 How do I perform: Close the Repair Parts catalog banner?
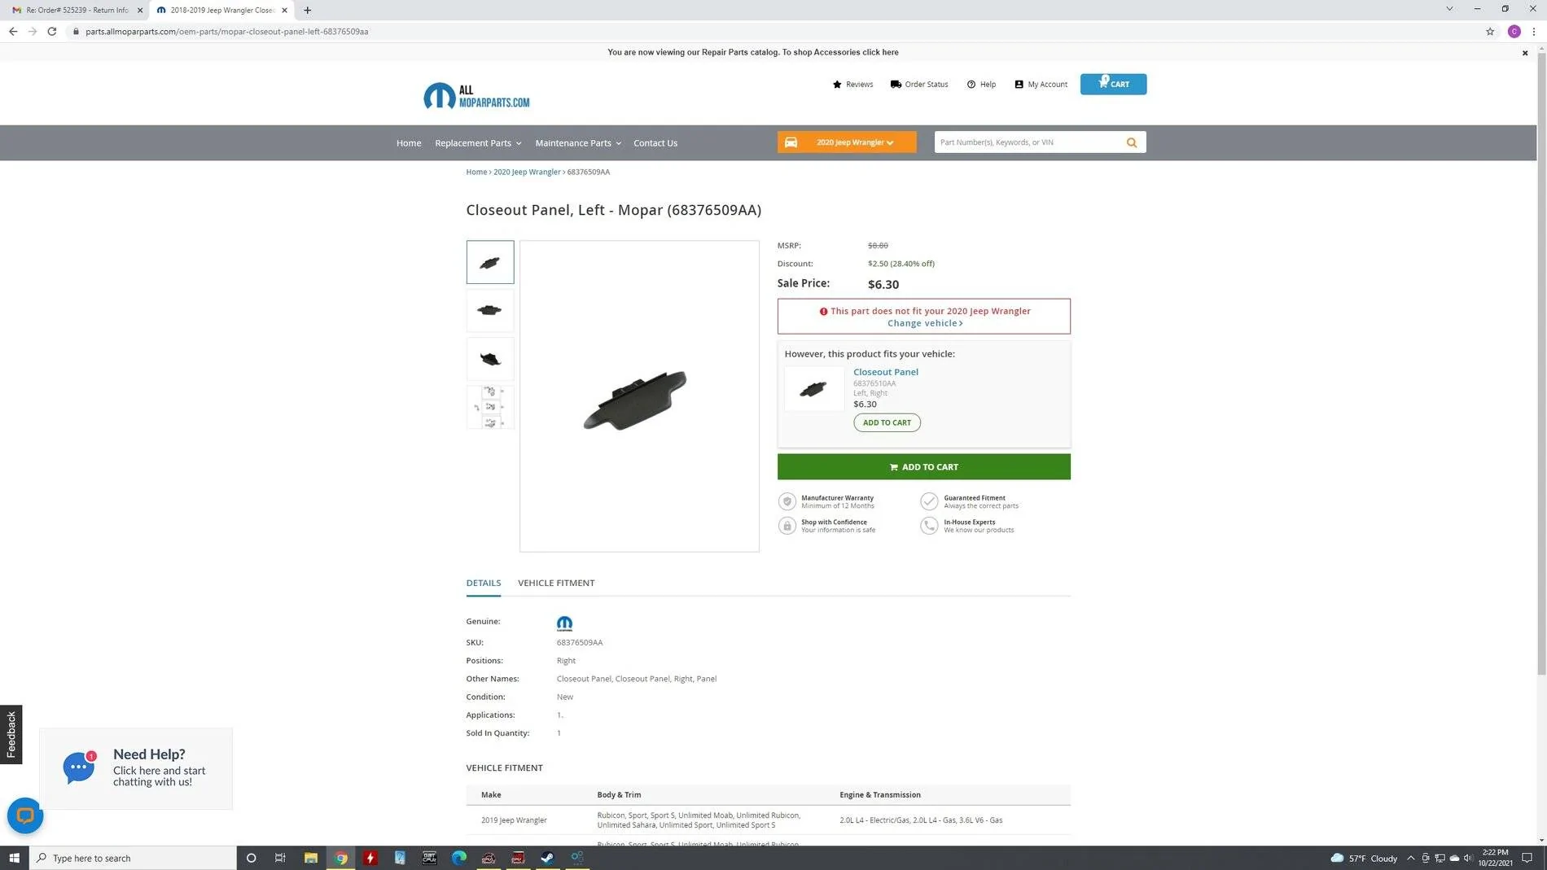1525,53
